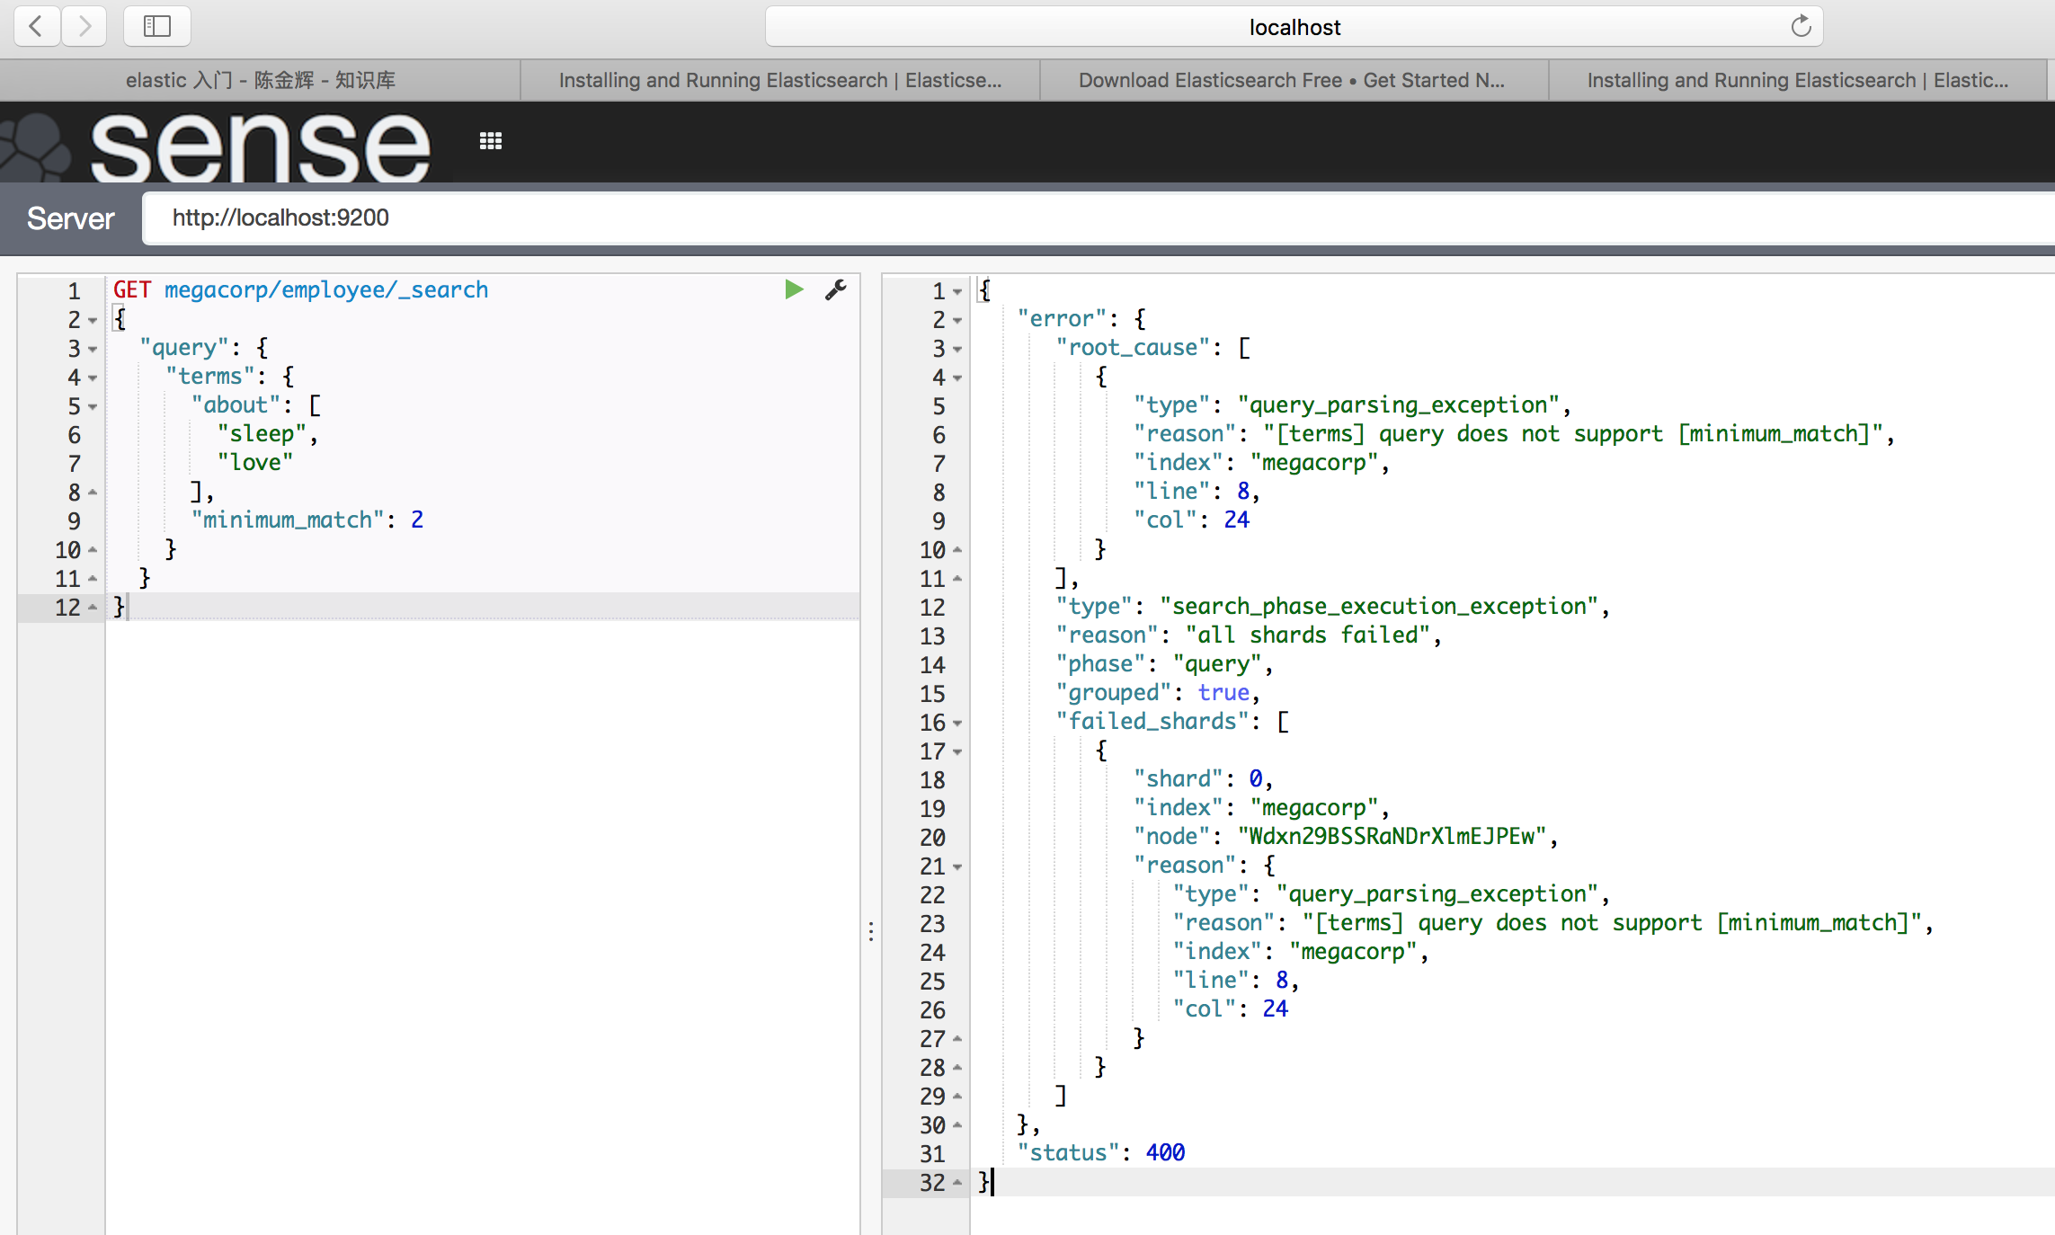Viewport: 2055px width, 1235px height.
Task: Click output line number 32 in the gutter
Action: (932, 1183)
